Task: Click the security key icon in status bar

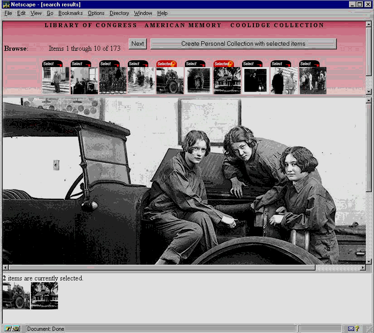Action: point(12,329)
